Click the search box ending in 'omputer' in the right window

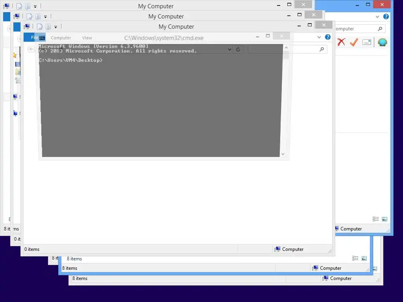(x=360, y=29)
